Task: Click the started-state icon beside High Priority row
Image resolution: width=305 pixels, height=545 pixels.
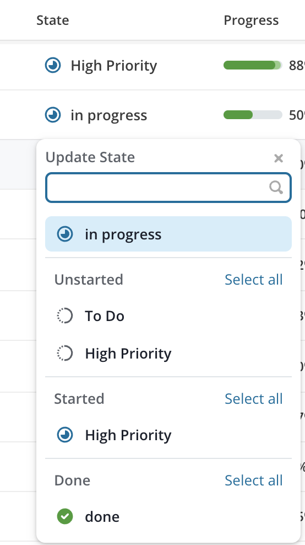Action: tap(53, 65)
